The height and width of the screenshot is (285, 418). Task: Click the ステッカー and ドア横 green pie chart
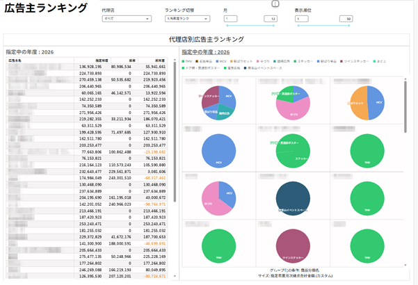(293, 151)
